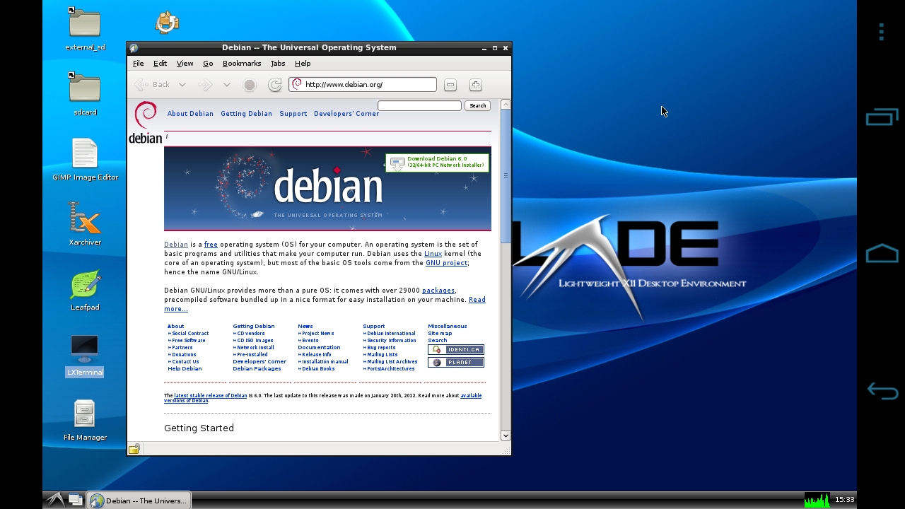Open the Bookmarks menu
The width and height of the screenshot is (905, 509).
click(242, 64)
